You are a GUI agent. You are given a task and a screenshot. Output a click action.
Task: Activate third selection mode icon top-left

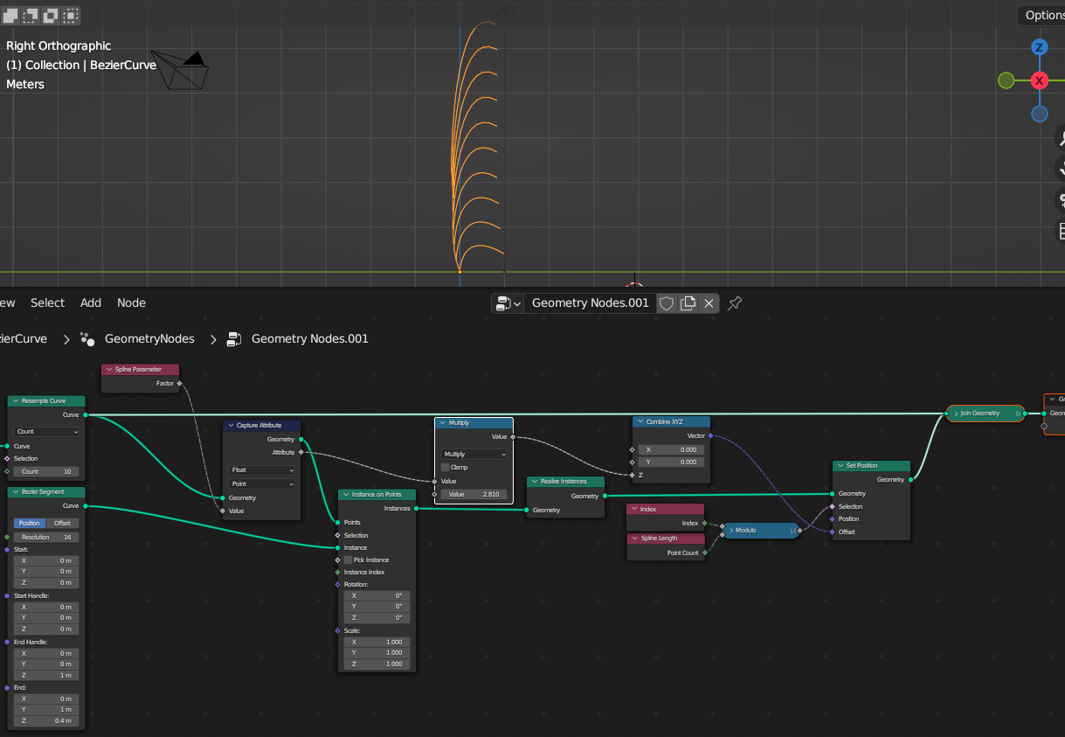pos(51,15)
